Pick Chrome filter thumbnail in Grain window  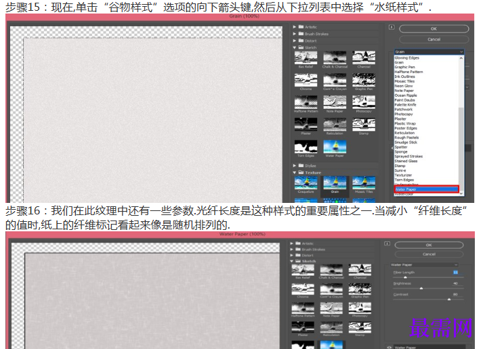click(x=305, y=80)
